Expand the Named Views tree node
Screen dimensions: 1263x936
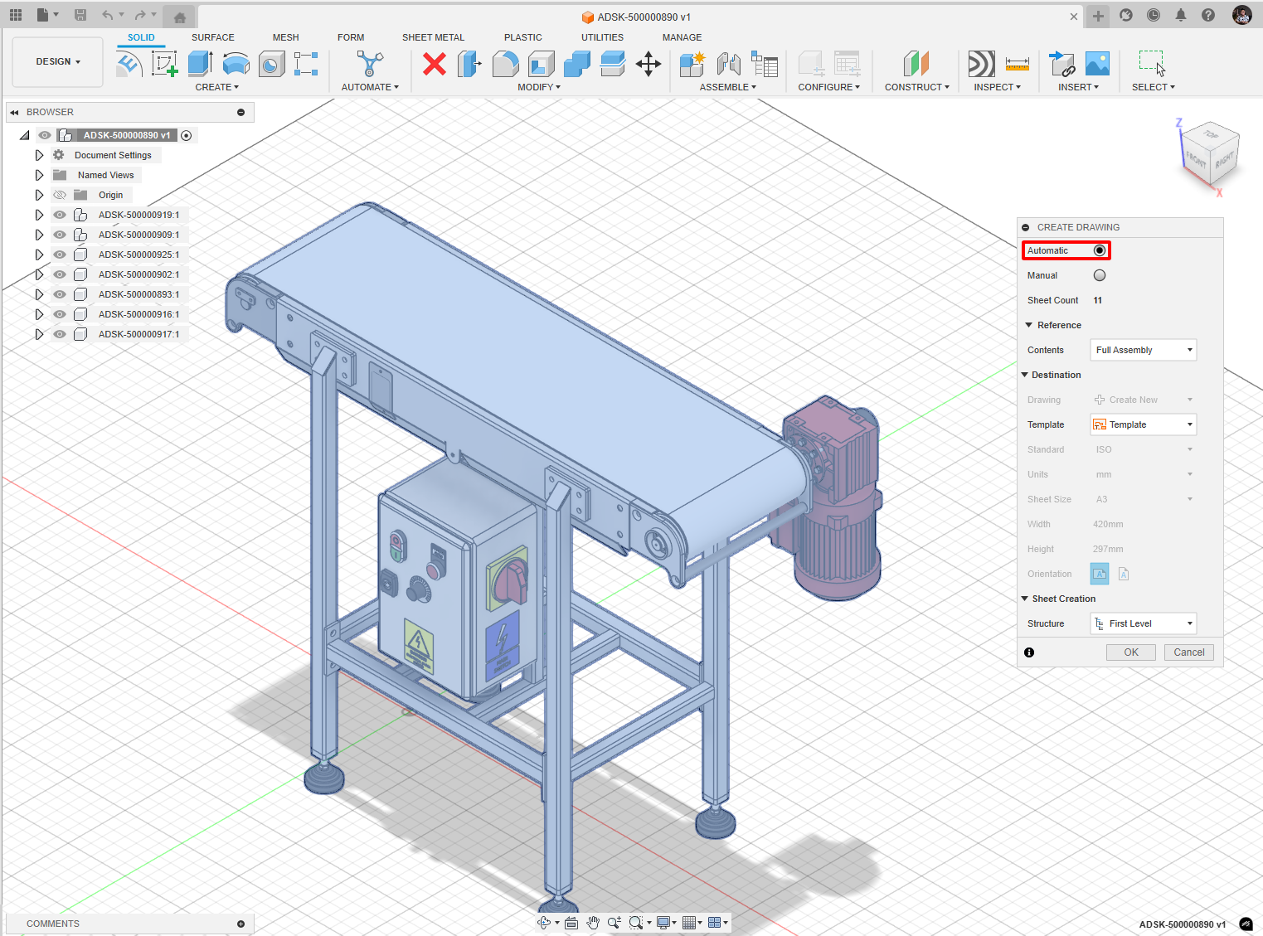click(39, 175)
